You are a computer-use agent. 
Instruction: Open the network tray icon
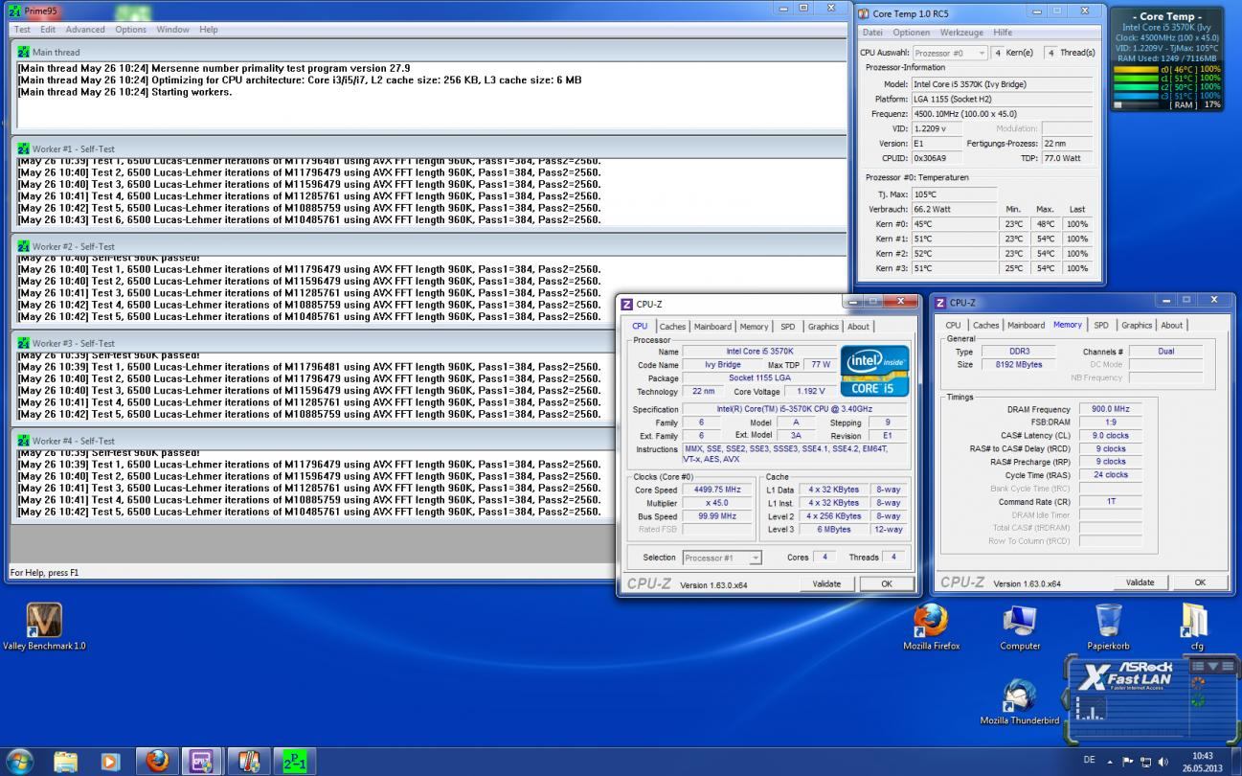pyautogui.click(x=1144, y=762)
